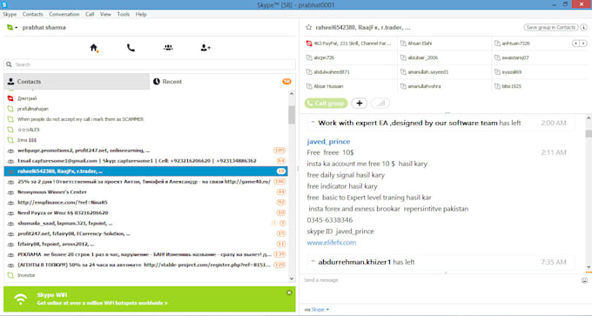
Task: Open the Skype Home icon
Action: pos(94,48)
